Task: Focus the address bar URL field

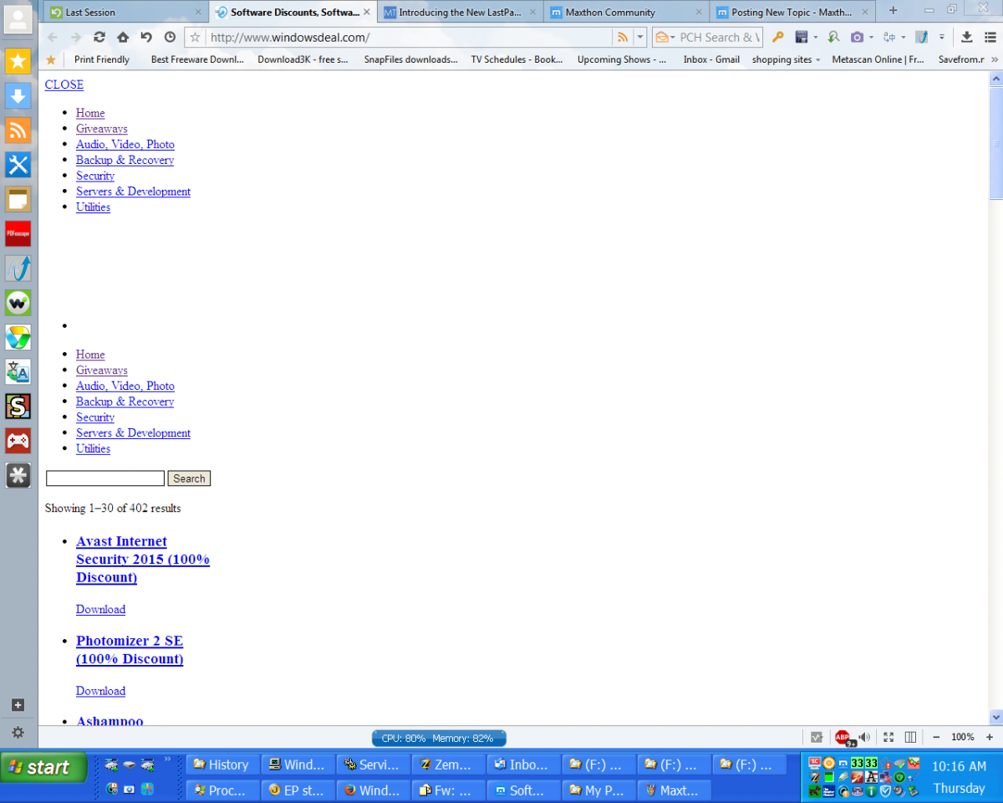Action: pyautogui.click(x=408, y=37)
